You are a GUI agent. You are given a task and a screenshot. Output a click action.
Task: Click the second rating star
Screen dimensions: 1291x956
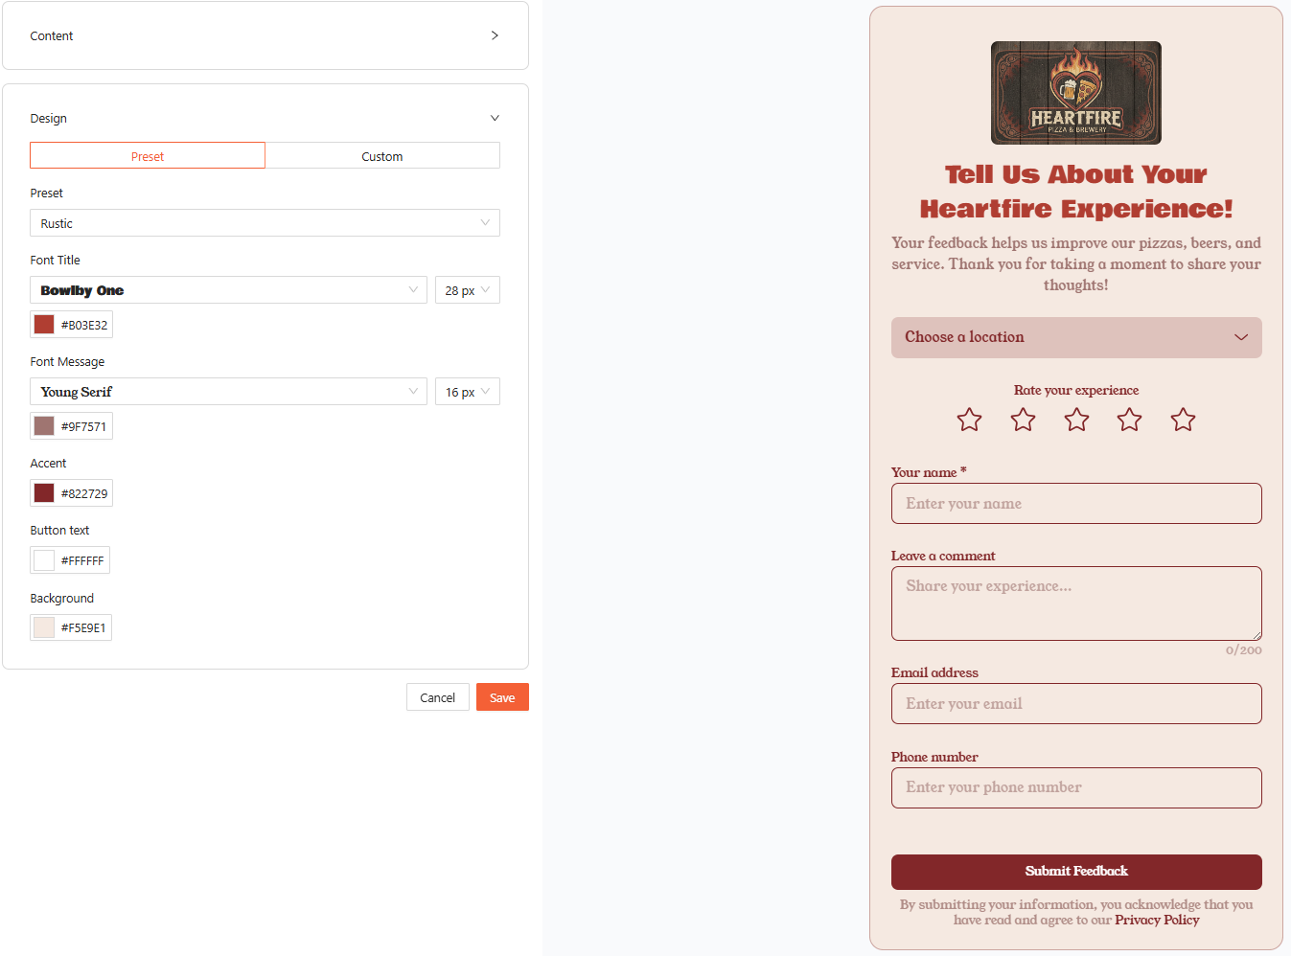pyautogui.click(x=1023, y=420)
